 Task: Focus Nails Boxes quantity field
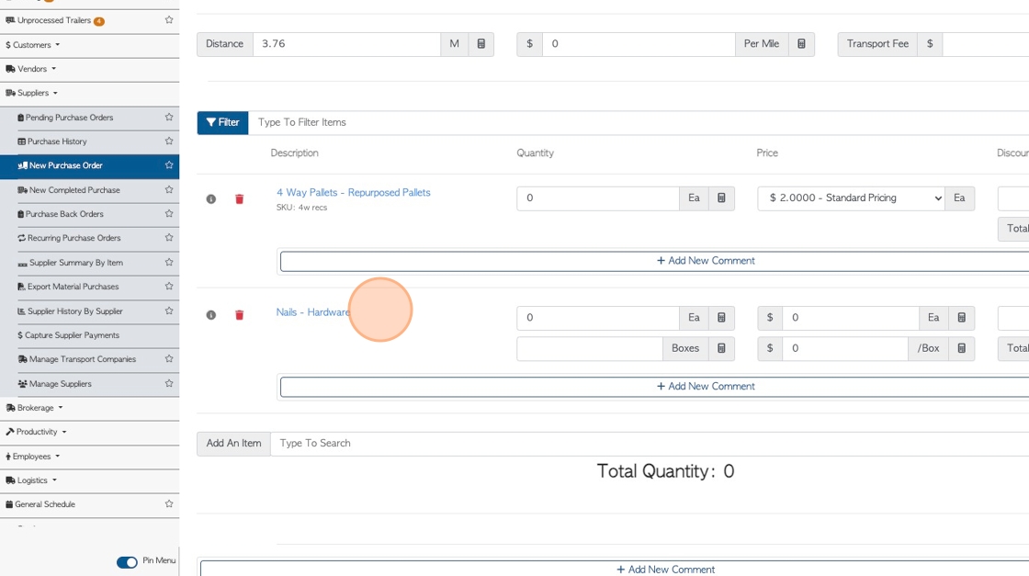[x=589, y=348]
